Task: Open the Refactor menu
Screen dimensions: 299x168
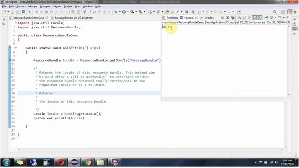Action: tap(32, 7)
